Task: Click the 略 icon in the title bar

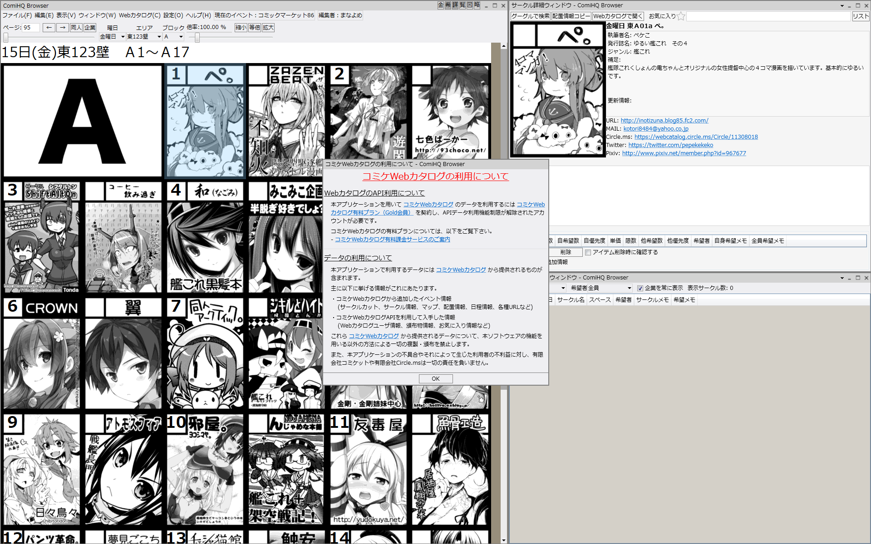Action: tap(477, 5)
